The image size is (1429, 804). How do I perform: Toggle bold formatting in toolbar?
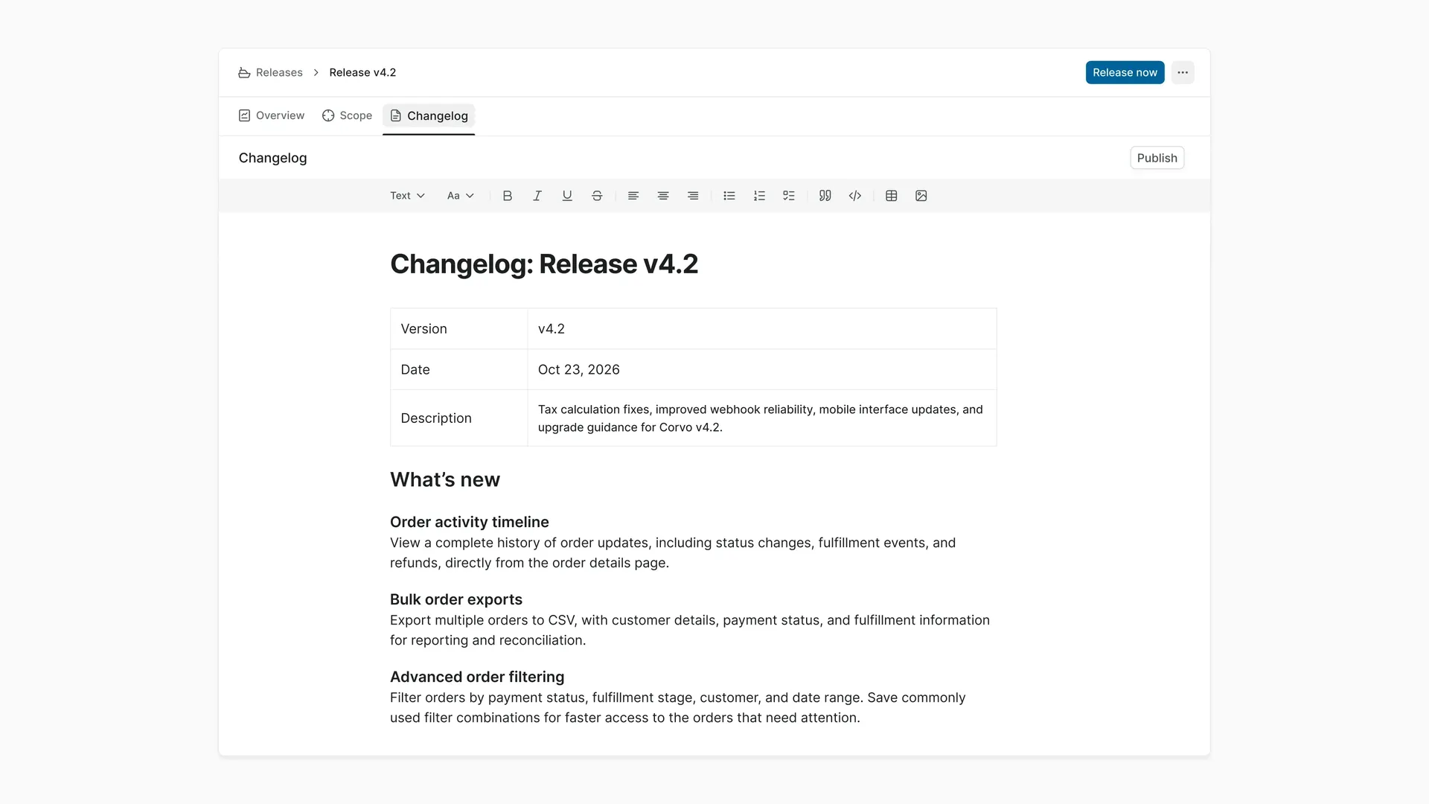click(508, 196)
